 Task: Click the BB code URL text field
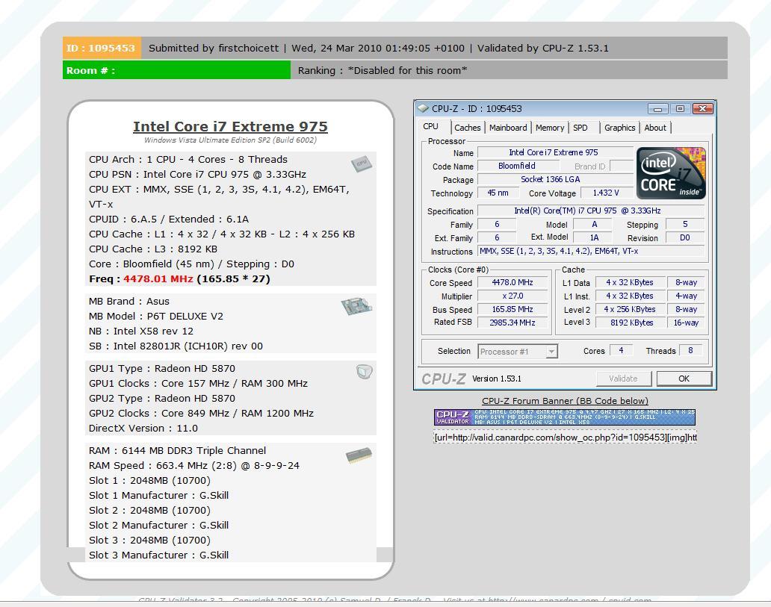coord(565,437)
